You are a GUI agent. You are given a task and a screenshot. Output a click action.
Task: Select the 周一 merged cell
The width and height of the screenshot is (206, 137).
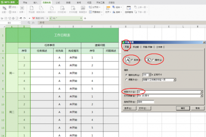(12, 73)
